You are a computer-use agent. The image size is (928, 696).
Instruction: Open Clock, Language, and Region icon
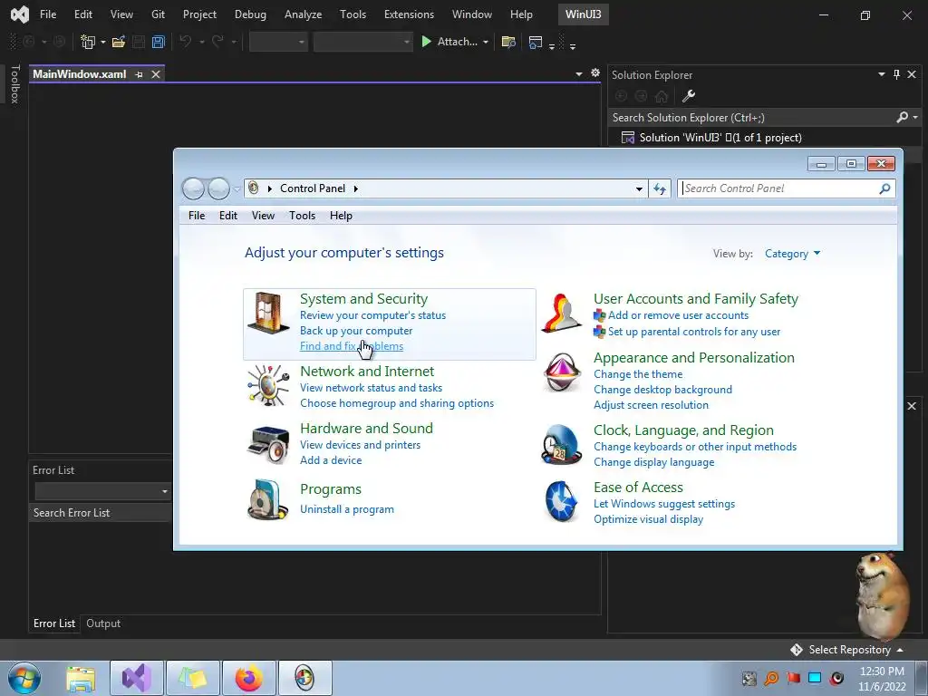[x=562, y=444]
